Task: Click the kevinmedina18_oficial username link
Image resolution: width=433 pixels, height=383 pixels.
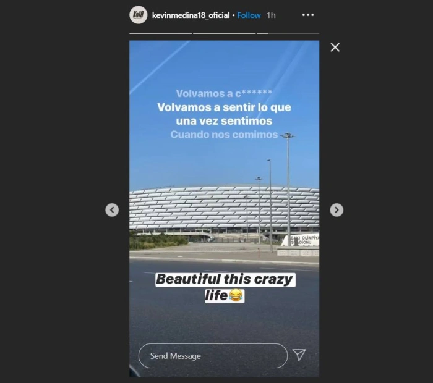Action: (x=191, y=15)
